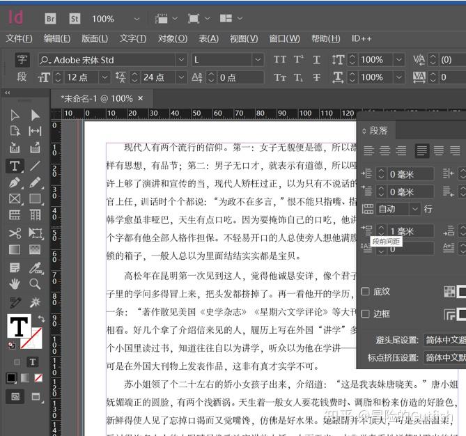Viewport: 466px width, 436px height.
Task: Select the Scissors tool
Action: click(15, 233)
